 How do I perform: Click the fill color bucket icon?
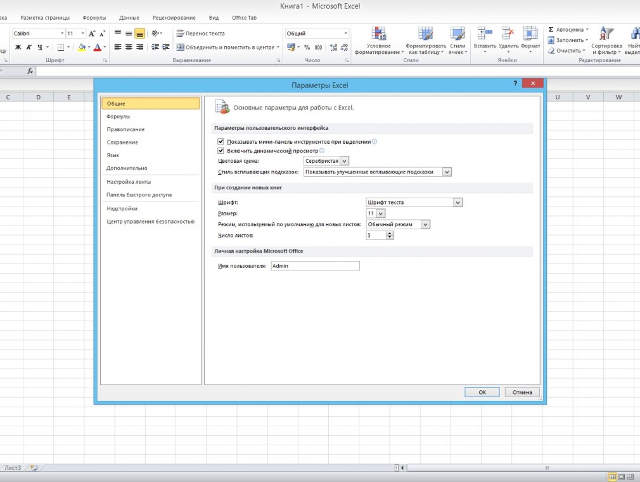(x=82, y=48)
